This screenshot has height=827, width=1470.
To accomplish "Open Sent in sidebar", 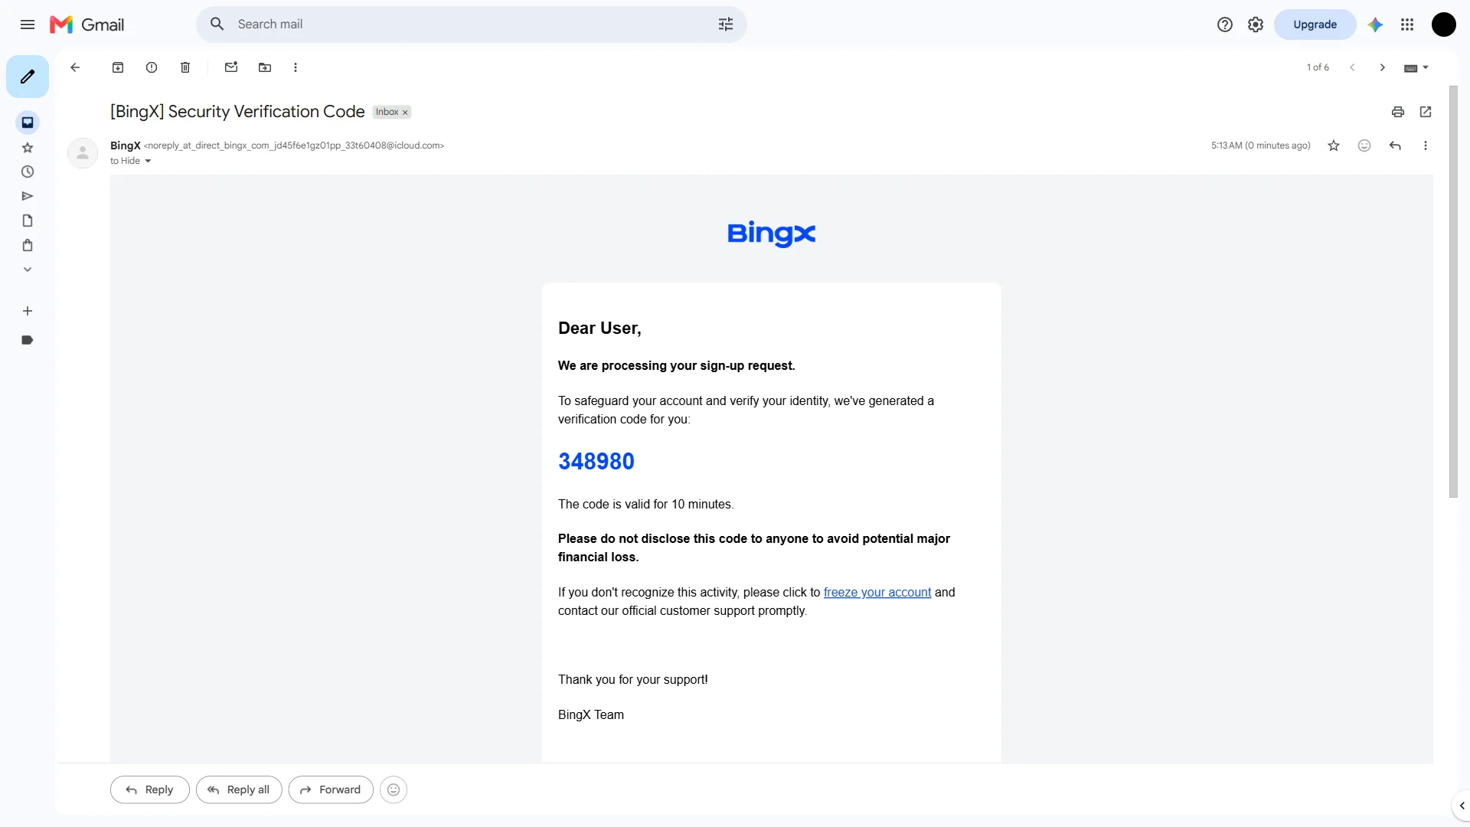I will point(28,196).
